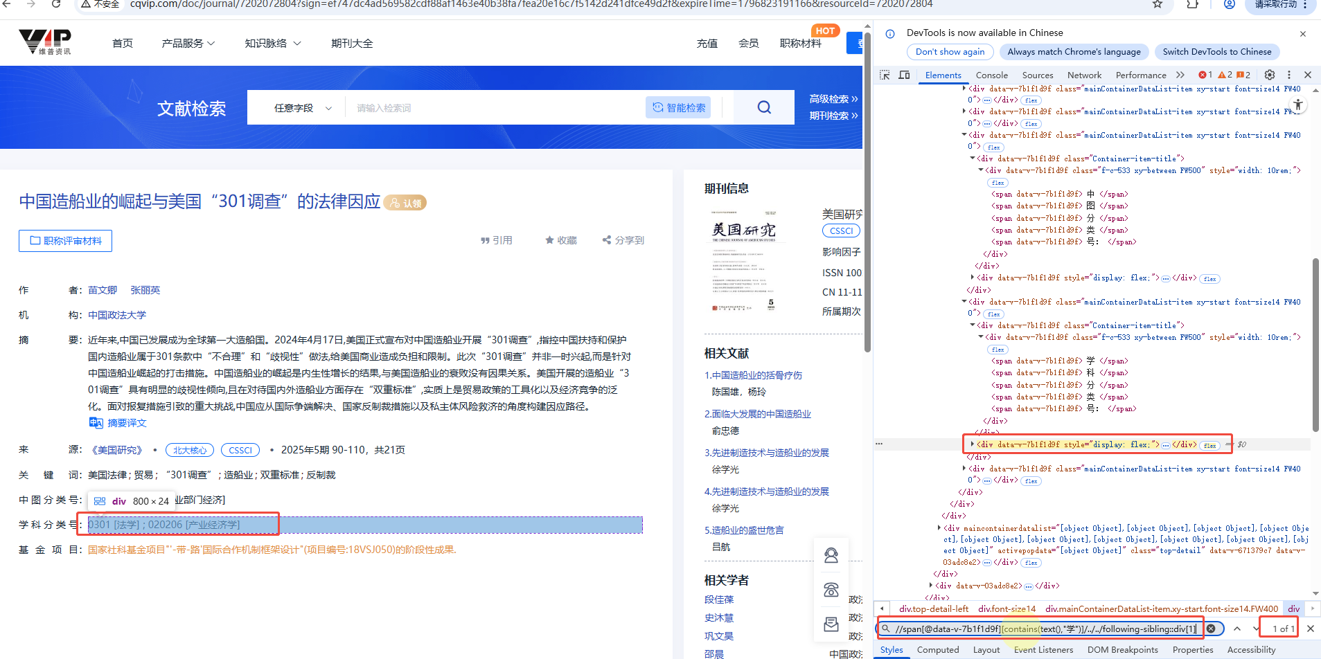Open DevTools settings gear
The image size is (1321, 659).
click(x=1270, y=75)
